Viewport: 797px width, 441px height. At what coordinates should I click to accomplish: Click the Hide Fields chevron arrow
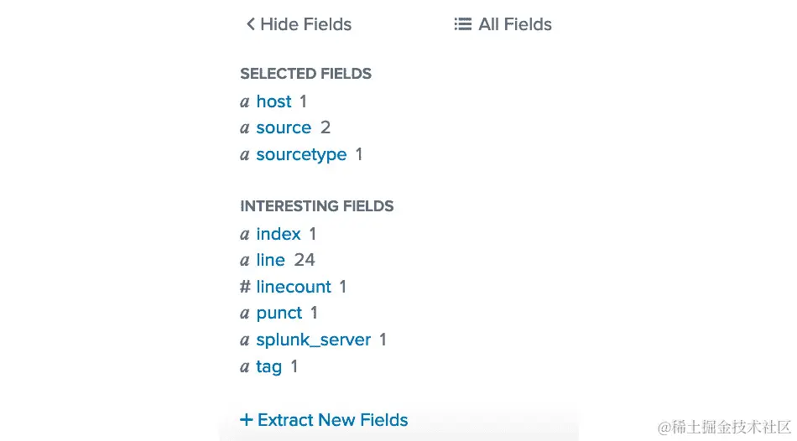click(250, 24)
